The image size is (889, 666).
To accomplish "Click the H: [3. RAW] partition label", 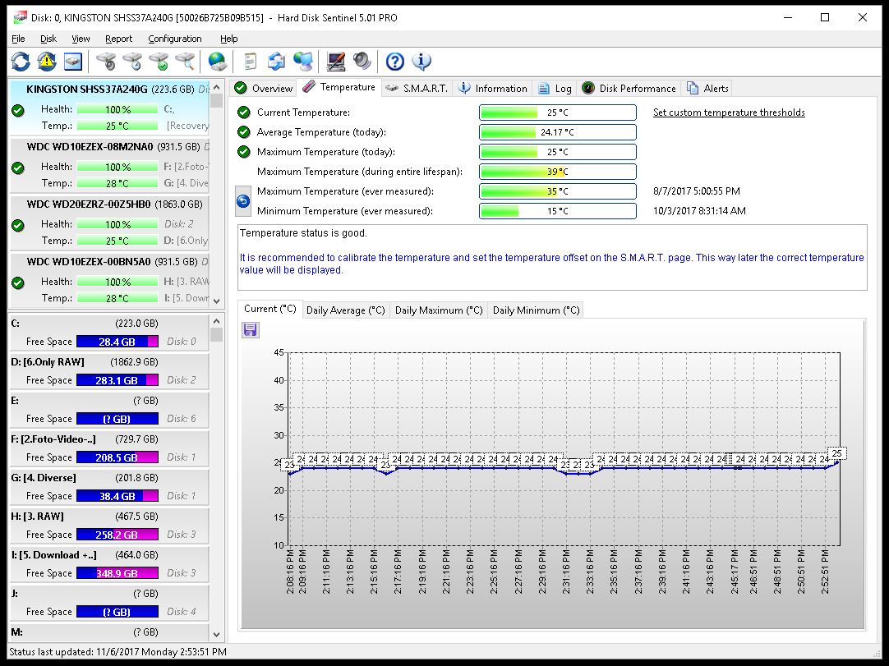I will [x=38, y=517].
